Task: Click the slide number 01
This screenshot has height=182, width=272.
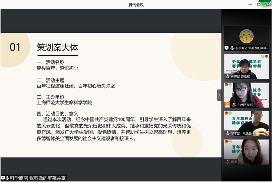Action: point(15,47)
